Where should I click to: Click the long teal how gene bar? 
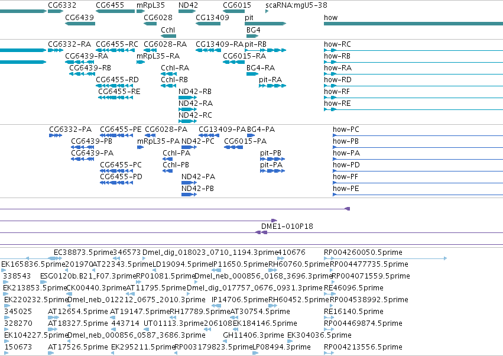[x=414, y=24]
